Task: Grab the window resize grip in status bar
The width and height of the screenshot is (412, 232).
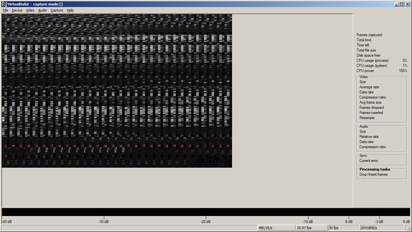Action: (408, 228)
